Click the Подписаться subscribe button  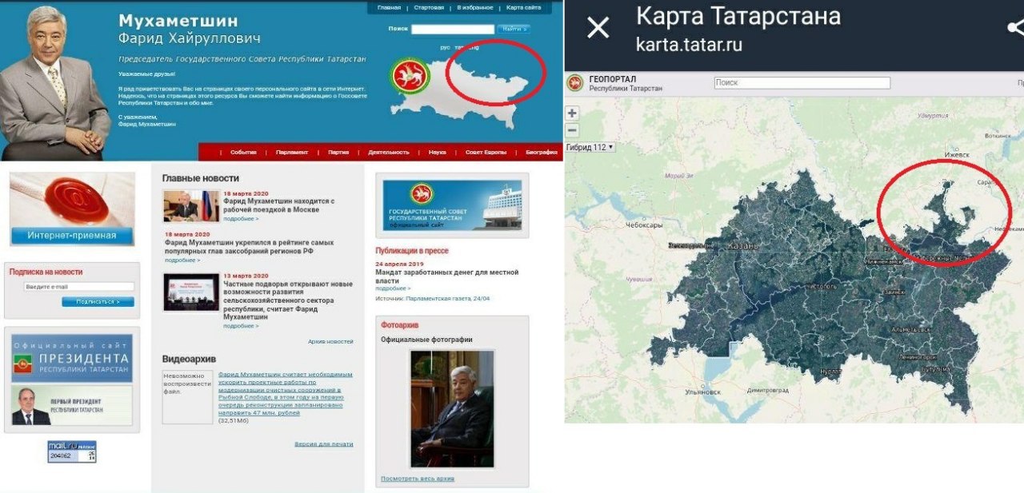coord(98,302)
